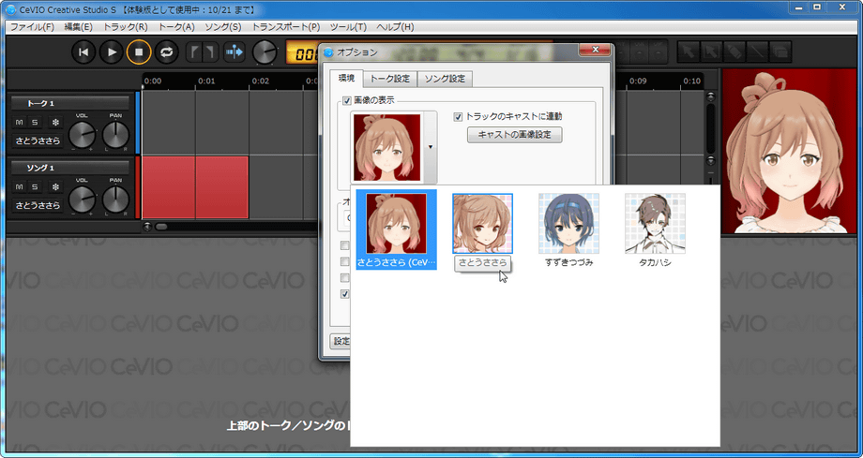Screen dimensions: 863x458
Task: Solo the ソング 1 track
Action: [35, 187]
